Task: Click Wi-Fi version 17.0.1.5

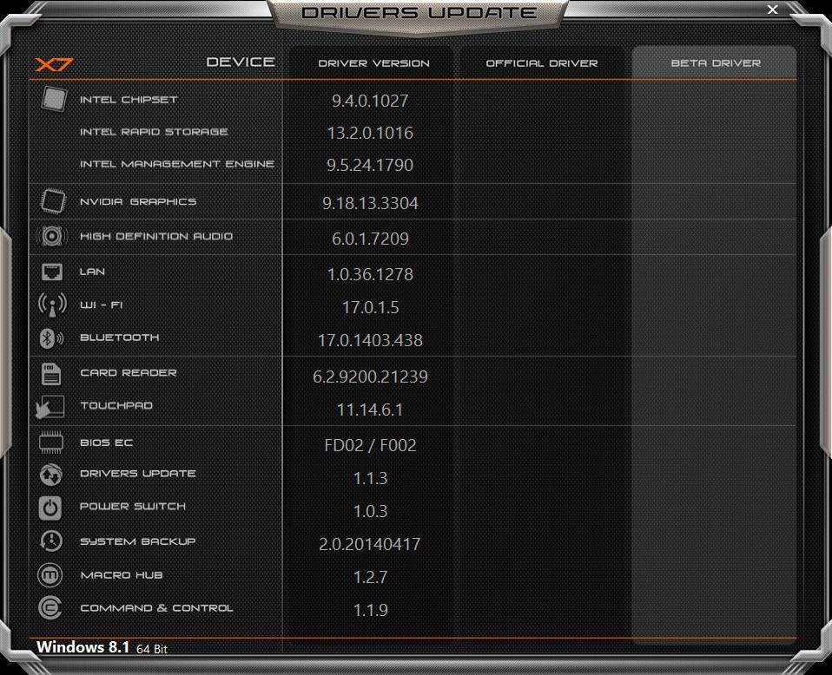Action: pyautogui.click(x=370, y=307)
